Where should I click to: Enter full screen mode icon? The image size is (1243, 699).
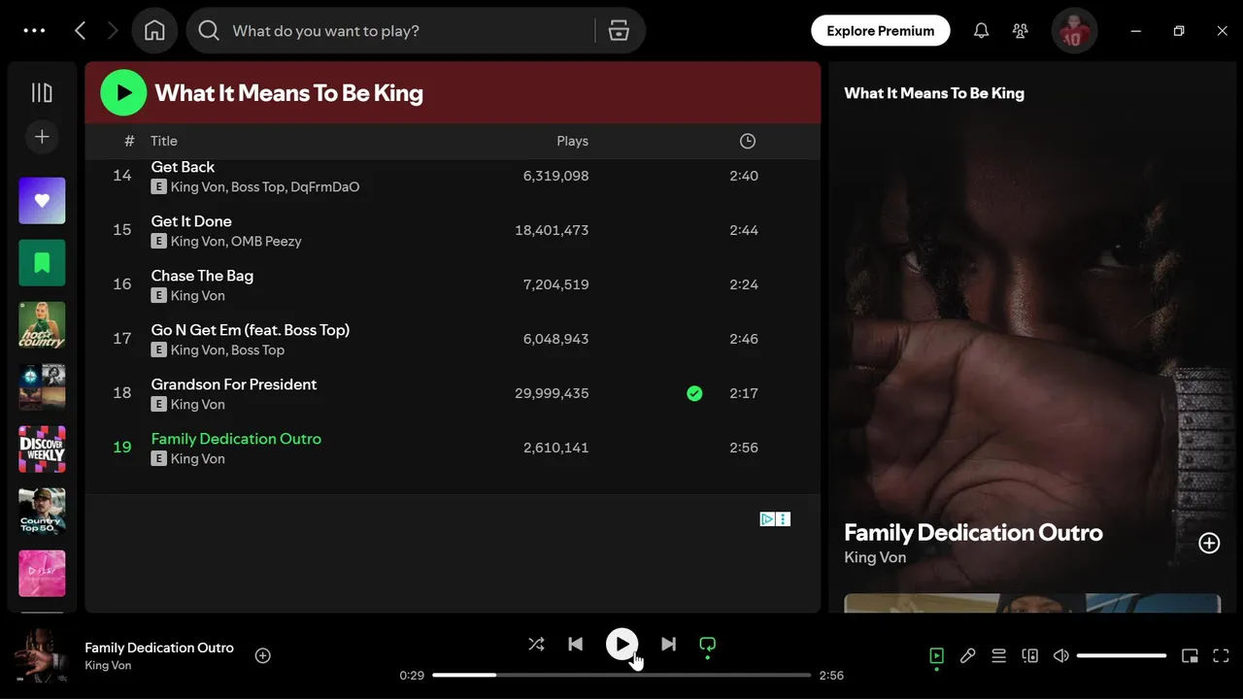[1222, 656]
